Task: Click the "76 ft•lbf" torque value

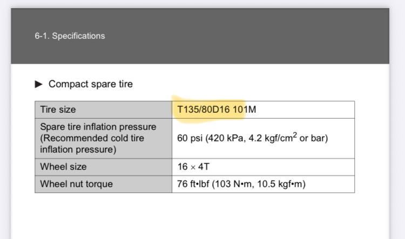Action: (x=193, y=184)
